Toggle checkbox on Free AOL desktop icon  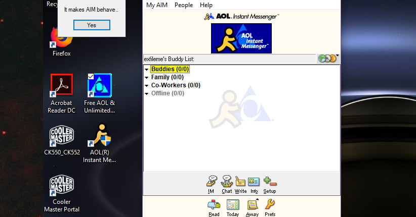91,77
